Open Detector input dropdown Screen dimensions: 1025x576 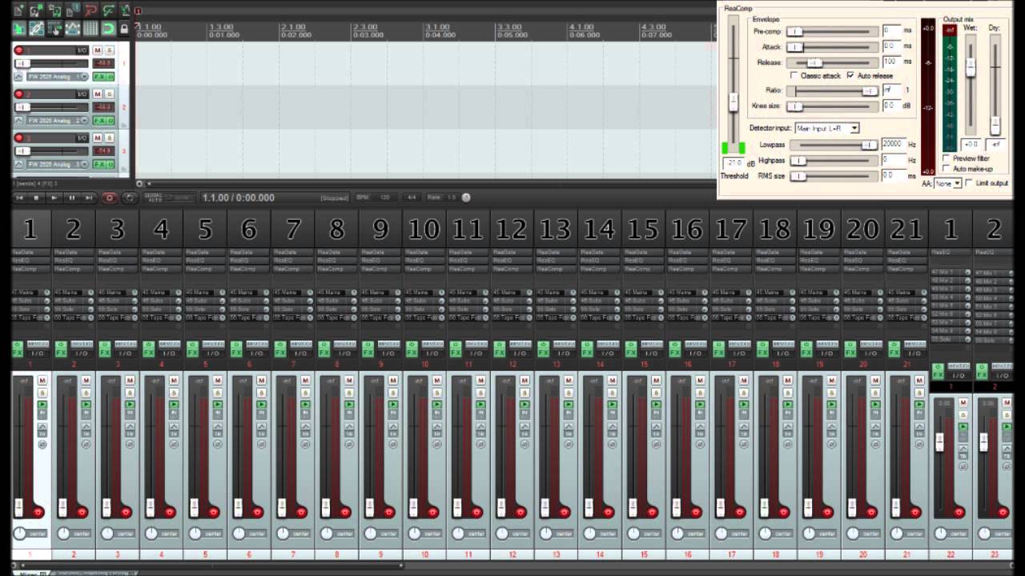[x=827, y=128]
